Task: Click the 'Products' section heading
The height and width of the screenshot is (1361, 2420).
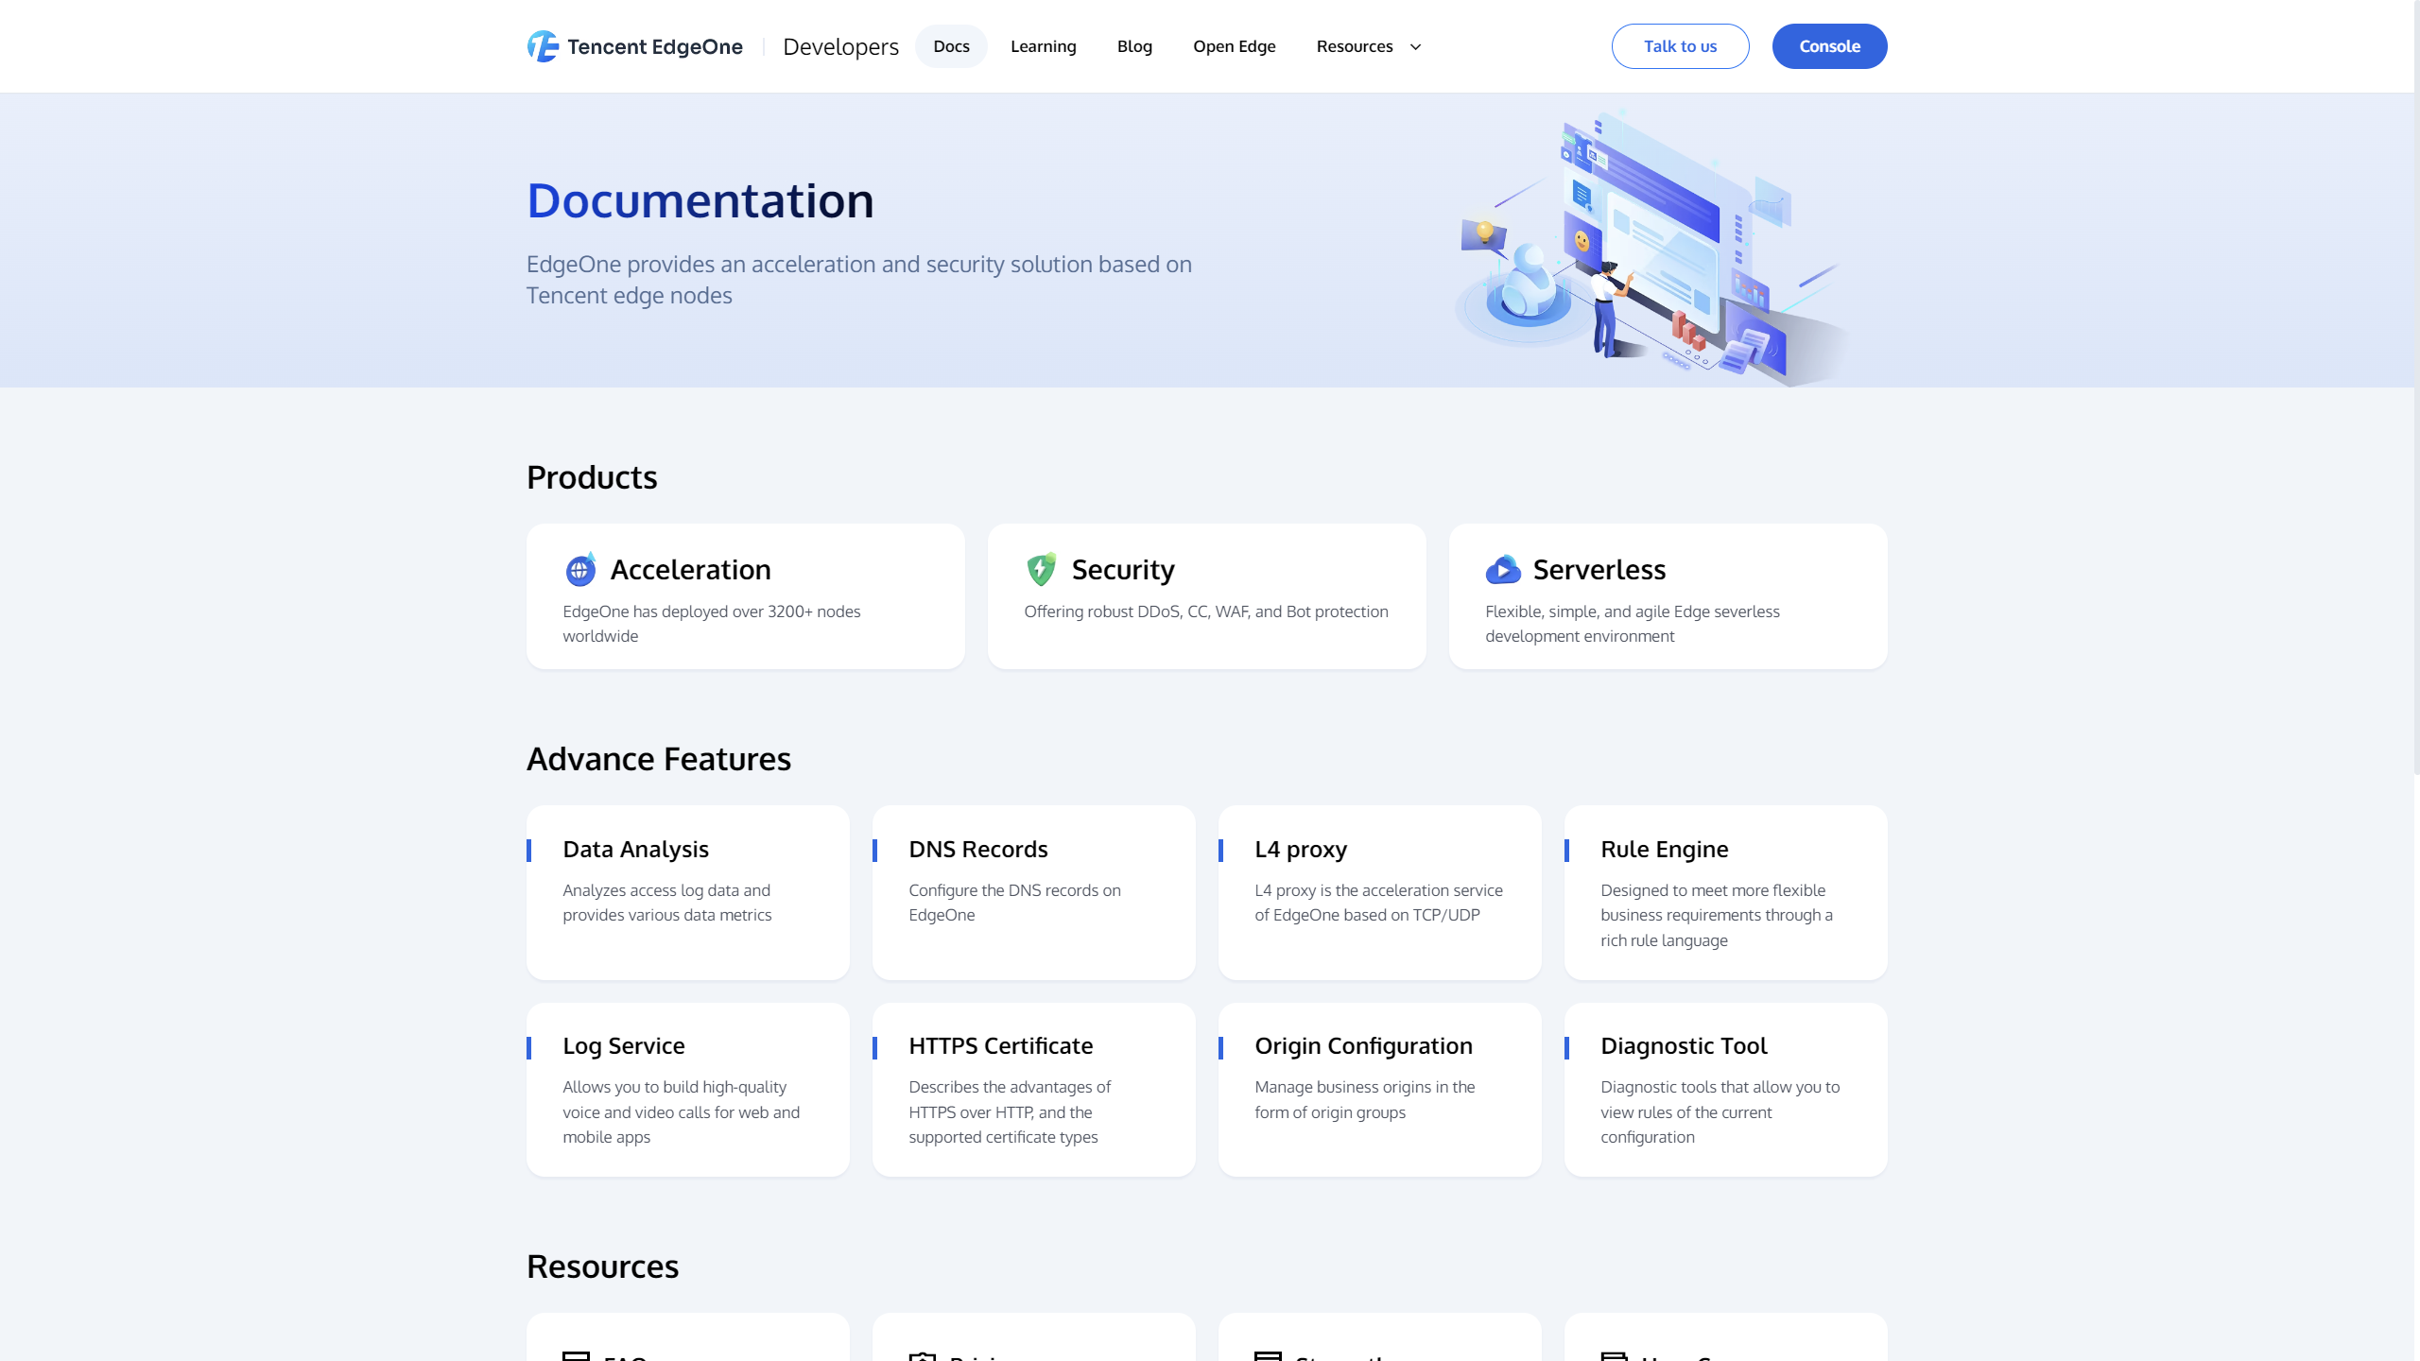Action: (x=591, y=477)
